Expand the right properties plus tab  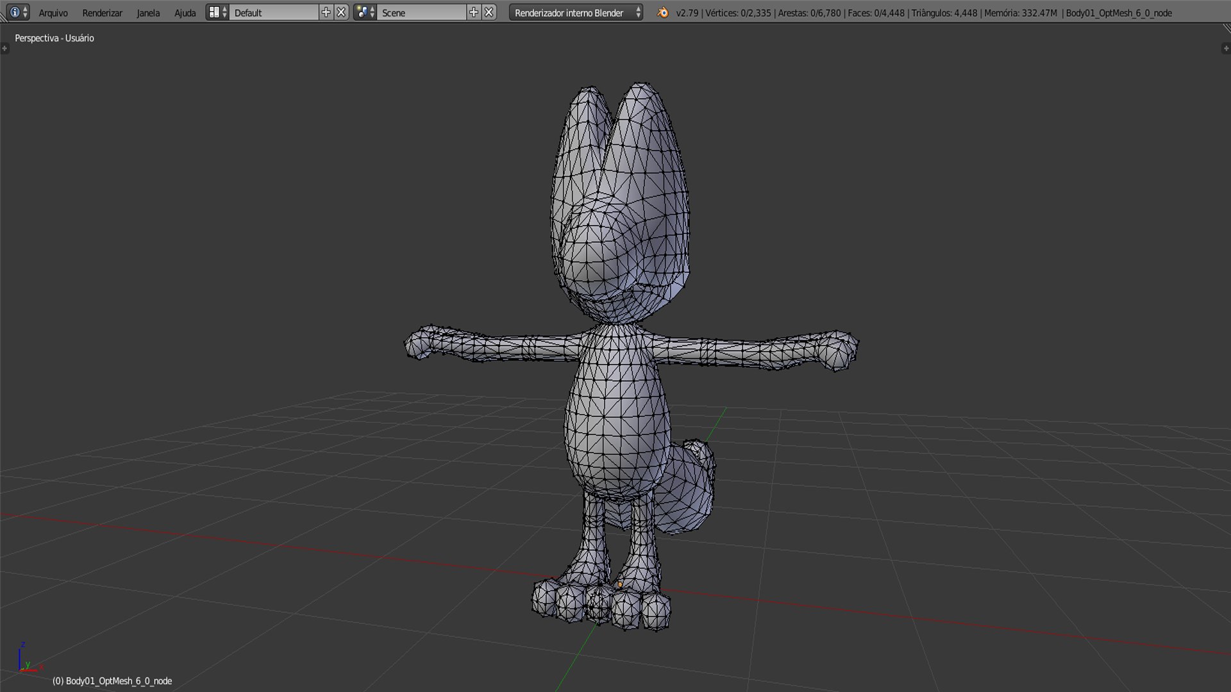1226,49
